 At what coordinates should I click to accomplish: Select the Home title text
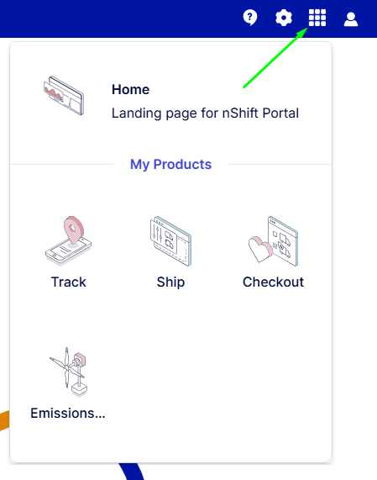(130, 90)
